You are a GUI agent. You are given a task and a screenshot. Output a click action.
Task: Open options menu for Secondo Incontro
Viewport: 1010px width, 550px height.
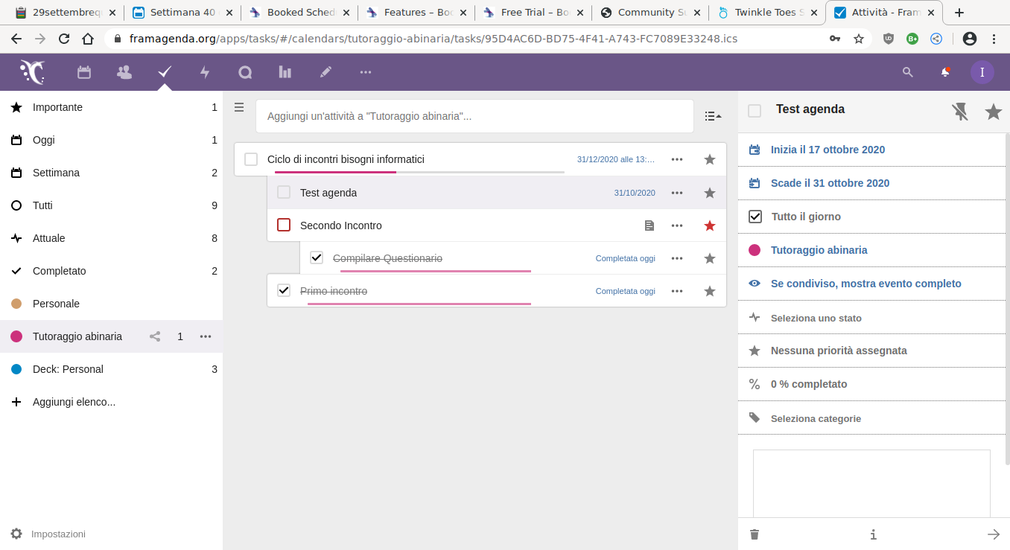(x=677, y=226)
